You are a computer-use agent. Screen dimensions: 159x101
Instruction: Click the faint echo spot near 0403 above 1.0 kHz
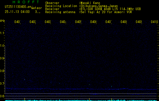coord(46,38)
